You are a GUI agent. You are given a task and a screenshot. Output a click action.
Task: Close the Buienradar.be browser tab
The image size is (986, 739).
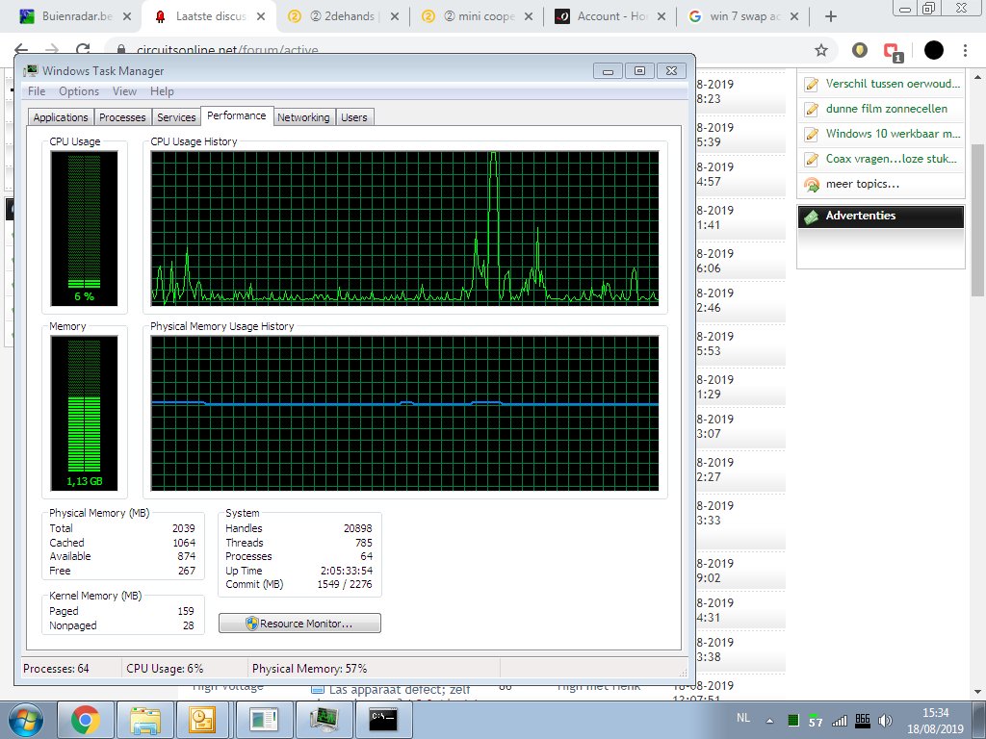click(127, 17)
